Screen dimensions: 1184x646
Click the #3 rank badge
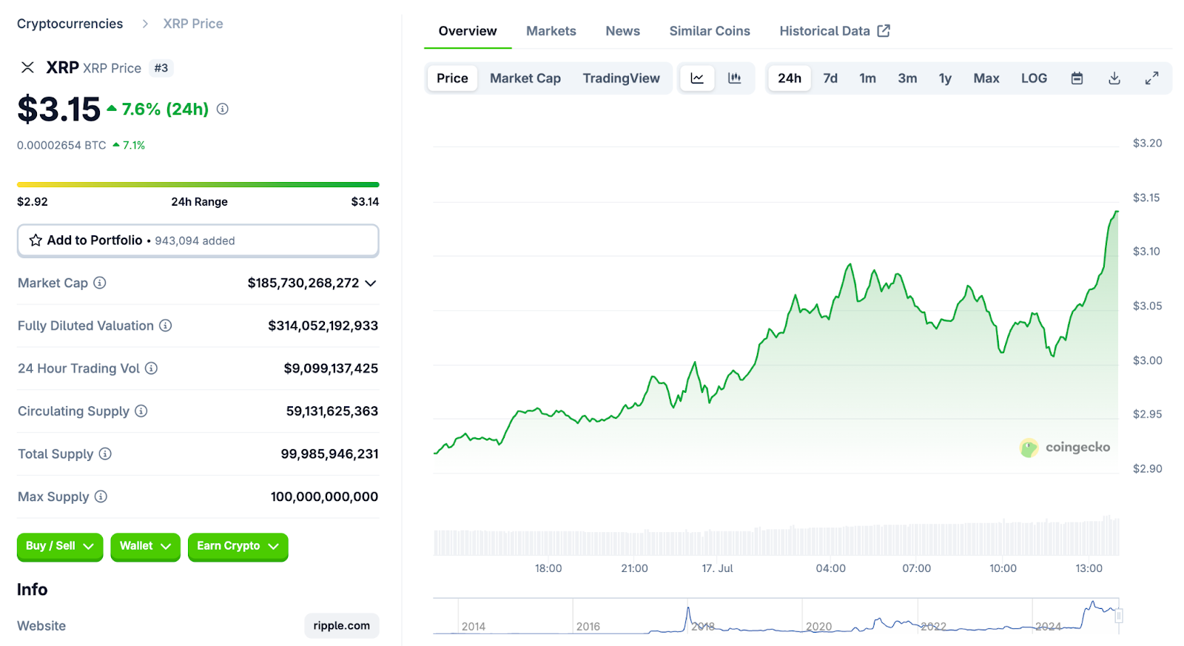click(x=161, y=68)
